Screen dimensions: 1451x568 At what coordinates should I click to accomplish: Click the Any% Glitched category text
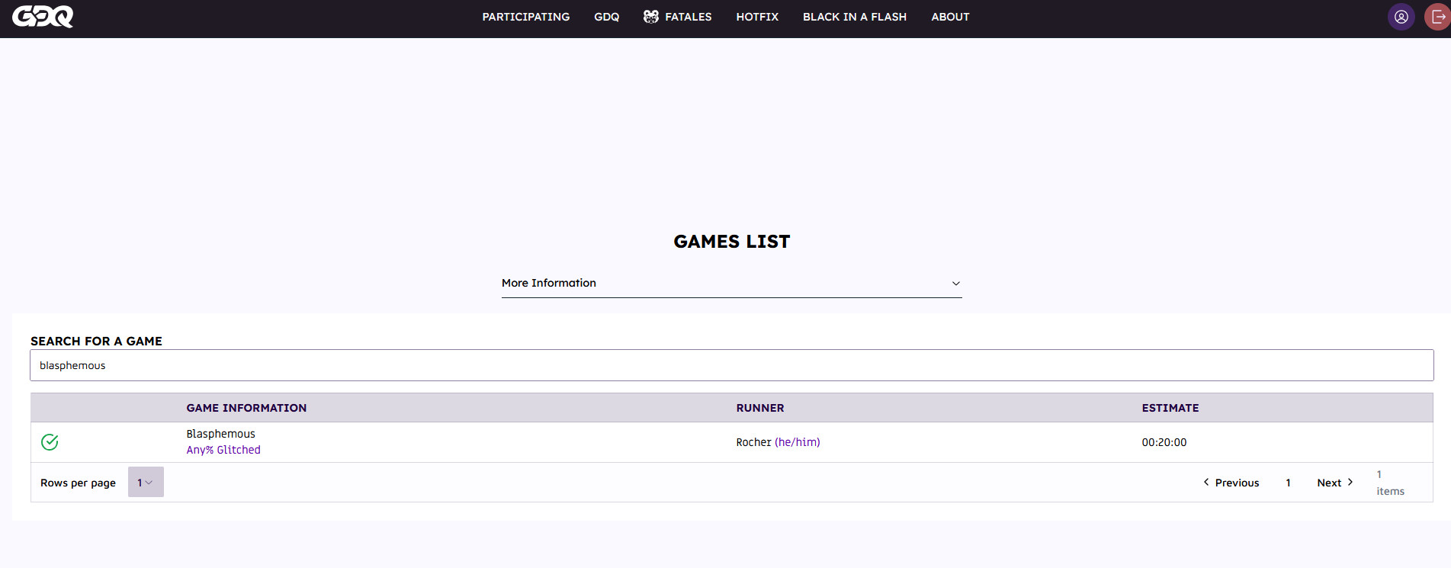pyautogui.click(x=223, y=450)
